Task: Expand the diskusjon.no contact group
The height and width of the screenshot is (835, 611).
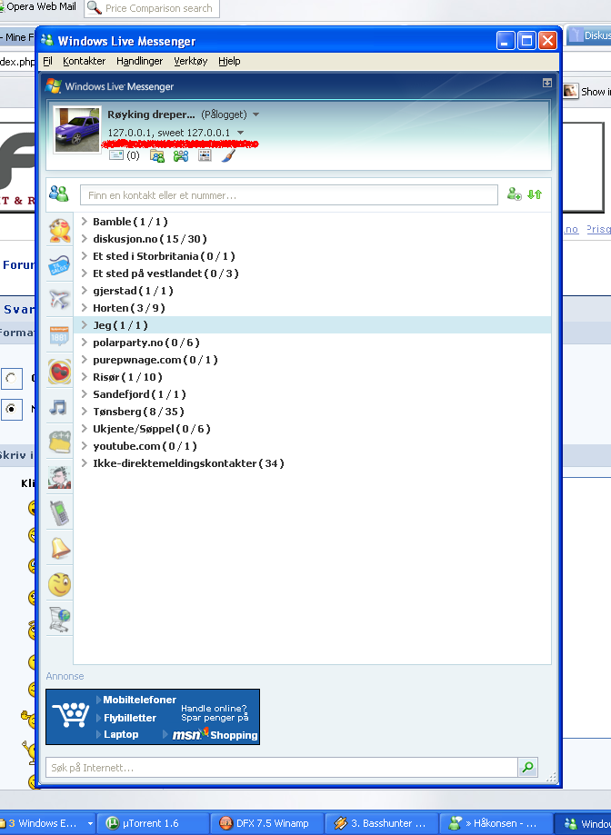Action: tap(84, 239)
